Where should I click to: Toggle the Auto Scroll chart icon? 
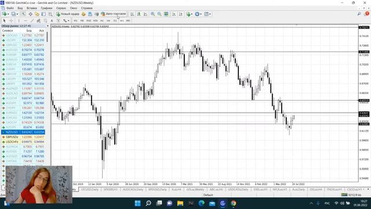(x=174, y=14)
